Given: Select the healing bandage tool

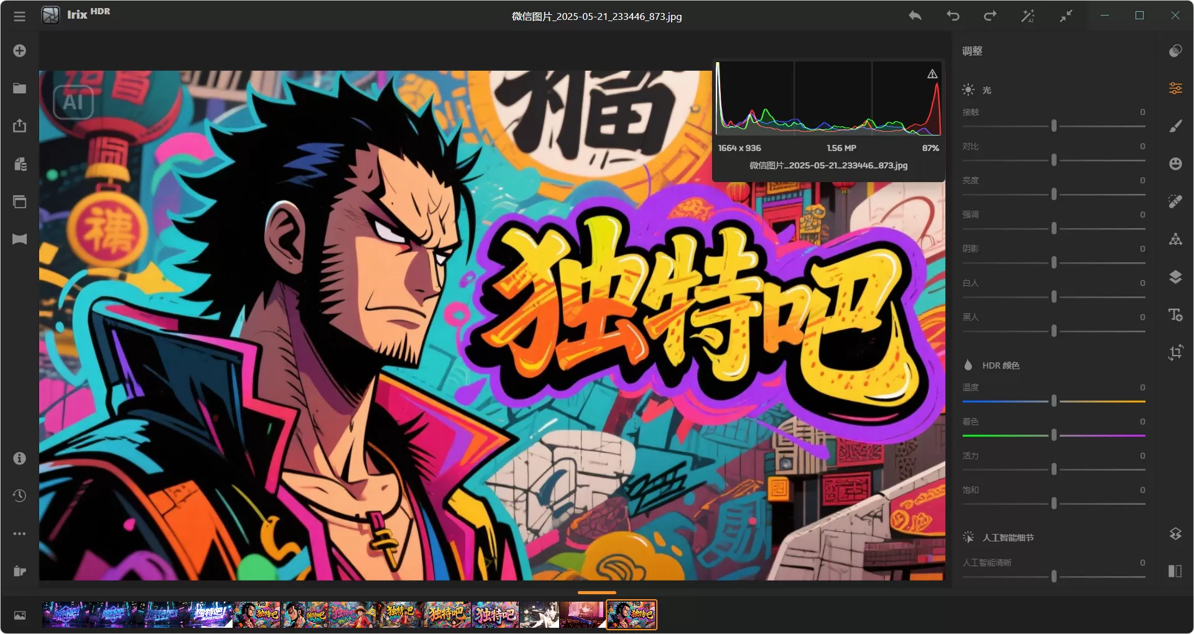Looking at the screenshot, I should coord(1175,201).
